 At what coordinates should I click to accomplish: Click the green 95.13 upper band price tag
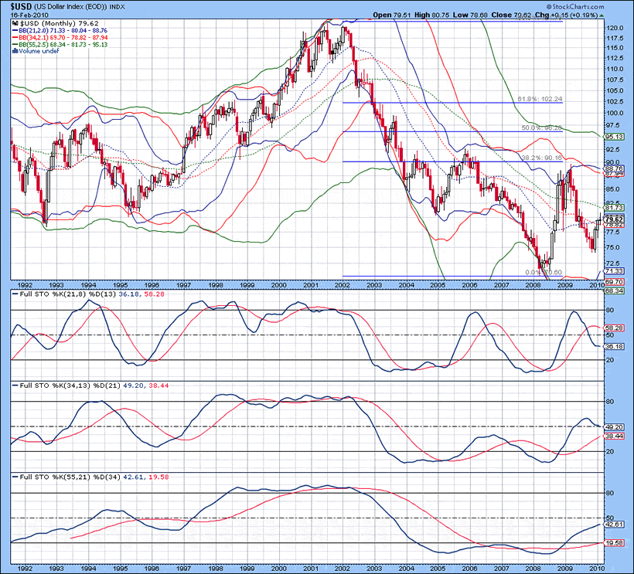(613, 136)
